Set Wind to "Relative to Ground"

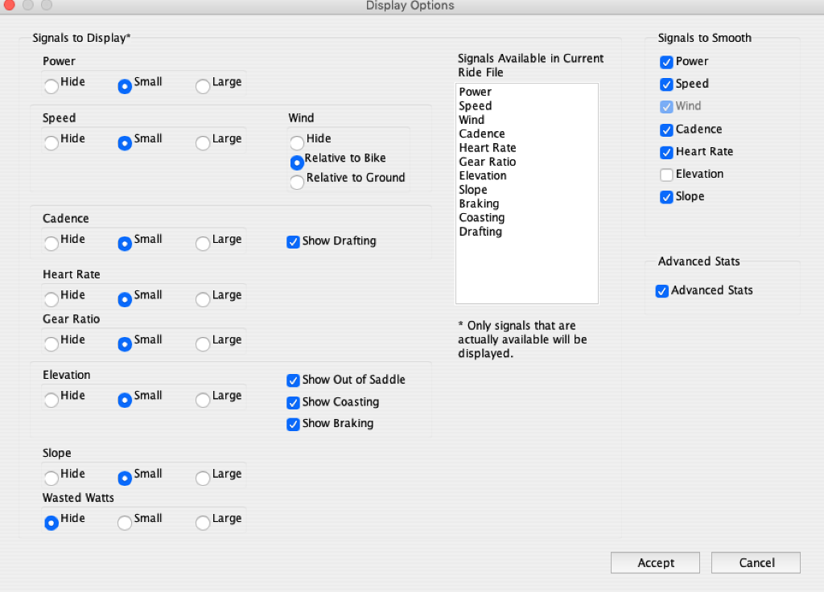pos(296,182)
